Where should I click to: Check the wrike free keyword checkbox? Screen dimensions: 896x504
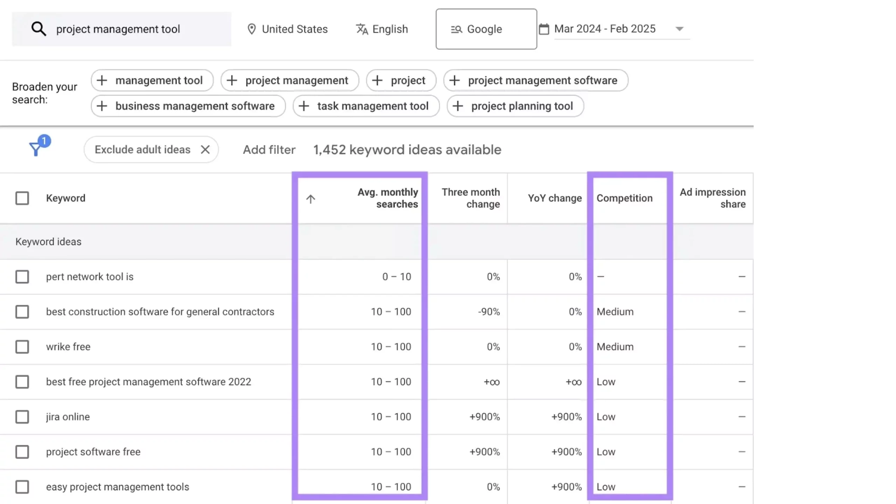[x=22, y=347]
